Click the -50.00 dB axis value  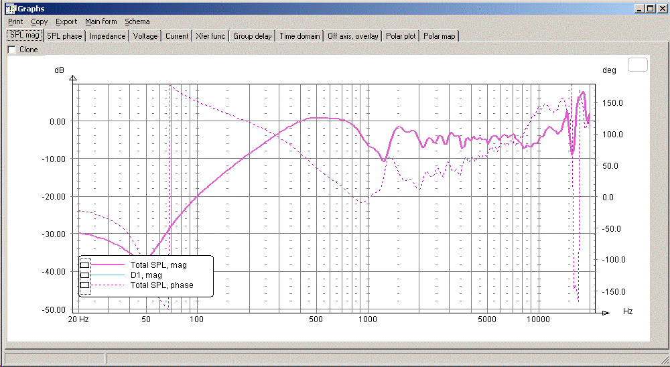point(54,309)
